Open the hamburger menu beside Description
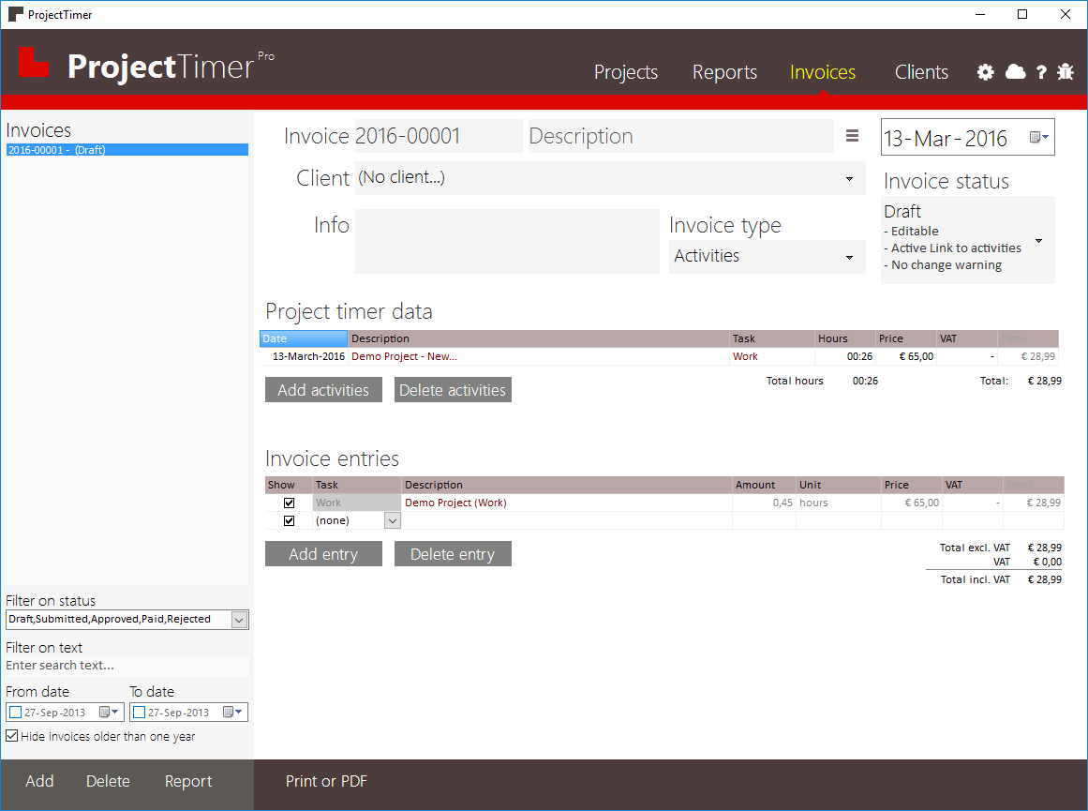 pyautogui.click(x=852, y=136)
